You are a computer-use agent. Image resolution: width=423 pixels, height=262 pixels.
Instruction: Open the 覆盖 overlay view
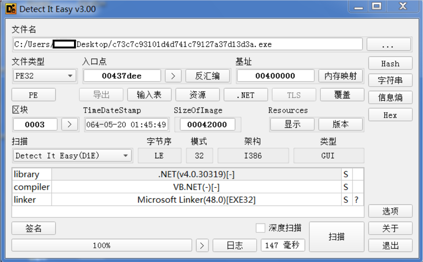point(342,95)
